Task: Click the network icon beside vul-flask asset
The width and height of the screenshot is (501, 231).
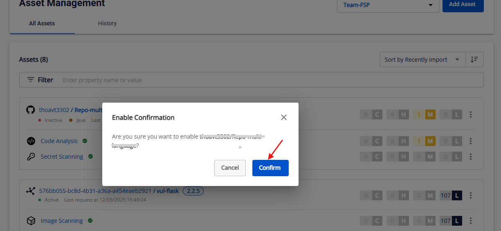Action: click(31, 191)
